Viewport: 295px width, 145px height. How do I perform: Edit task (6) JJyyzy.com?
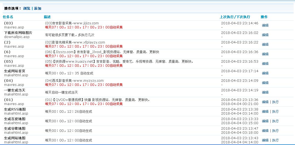[x=265, y=54]
